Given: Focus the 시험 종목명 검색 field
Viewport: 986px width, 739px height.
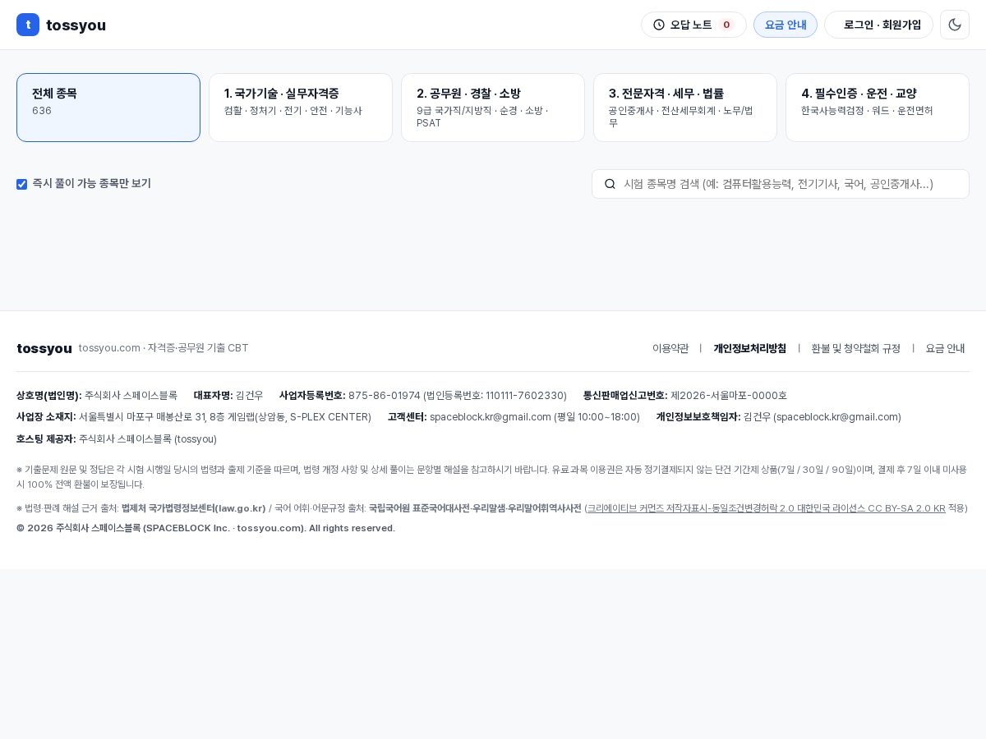Looking at the screenshot, I should coord(781,184).
